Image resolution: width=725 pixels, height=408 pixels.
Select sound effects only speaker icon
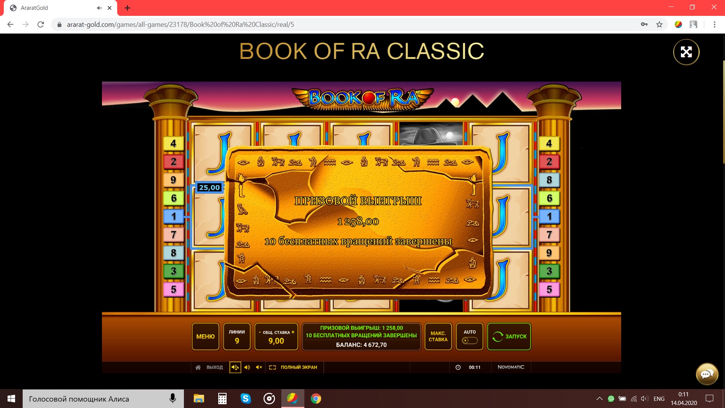pos(247,367)
